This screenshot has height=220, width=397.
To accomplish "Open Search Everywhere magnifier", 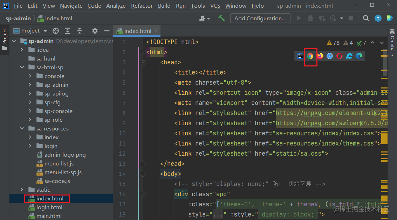I will point(366,18).
